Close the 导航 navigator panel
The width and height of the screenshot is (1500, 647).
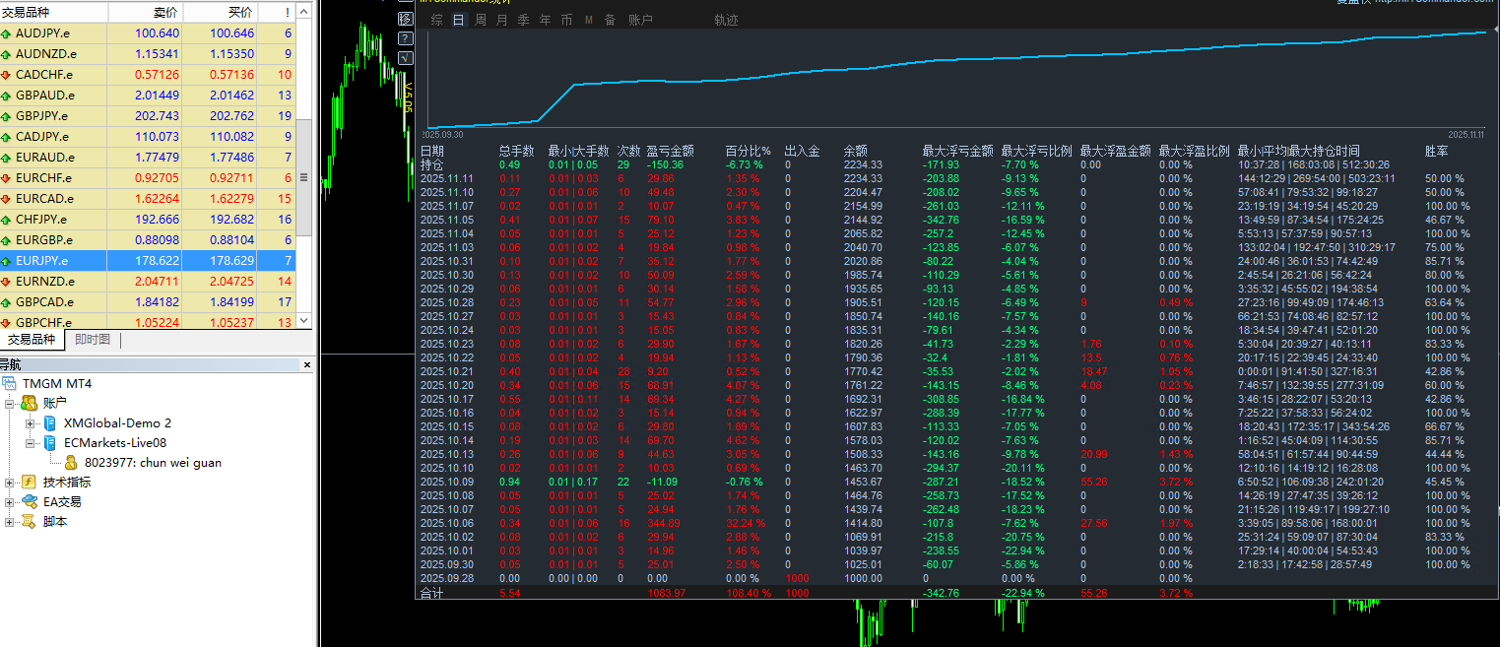(307, 364)
